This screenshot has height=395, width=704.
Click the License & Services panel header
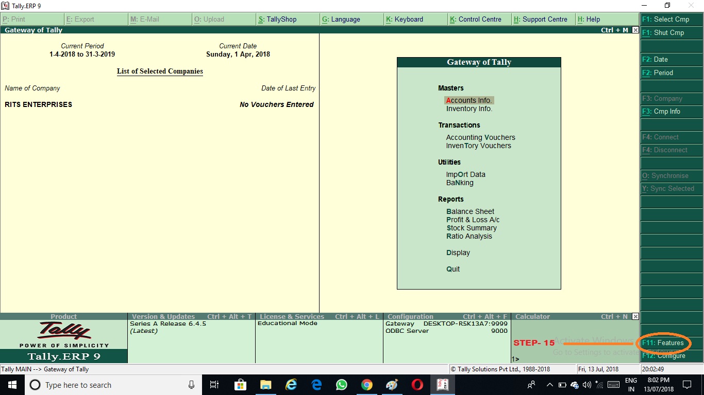pos(319,316)
